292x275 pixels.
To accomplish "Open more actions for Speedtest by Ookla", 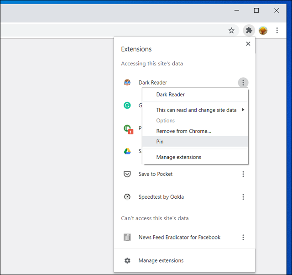I will coord(243,197).
